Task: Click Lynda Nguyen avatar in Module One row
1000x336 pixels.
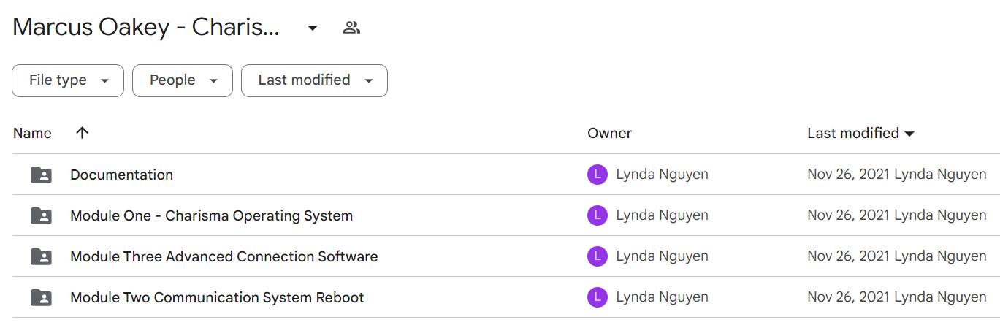Action: click(x=598, y=215)
